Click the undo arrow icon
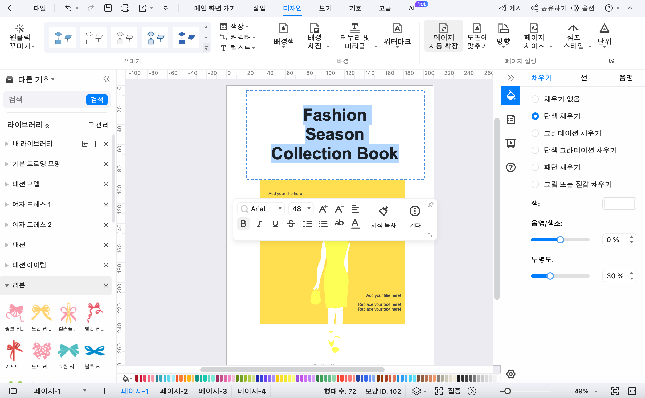 click(68, 8)
